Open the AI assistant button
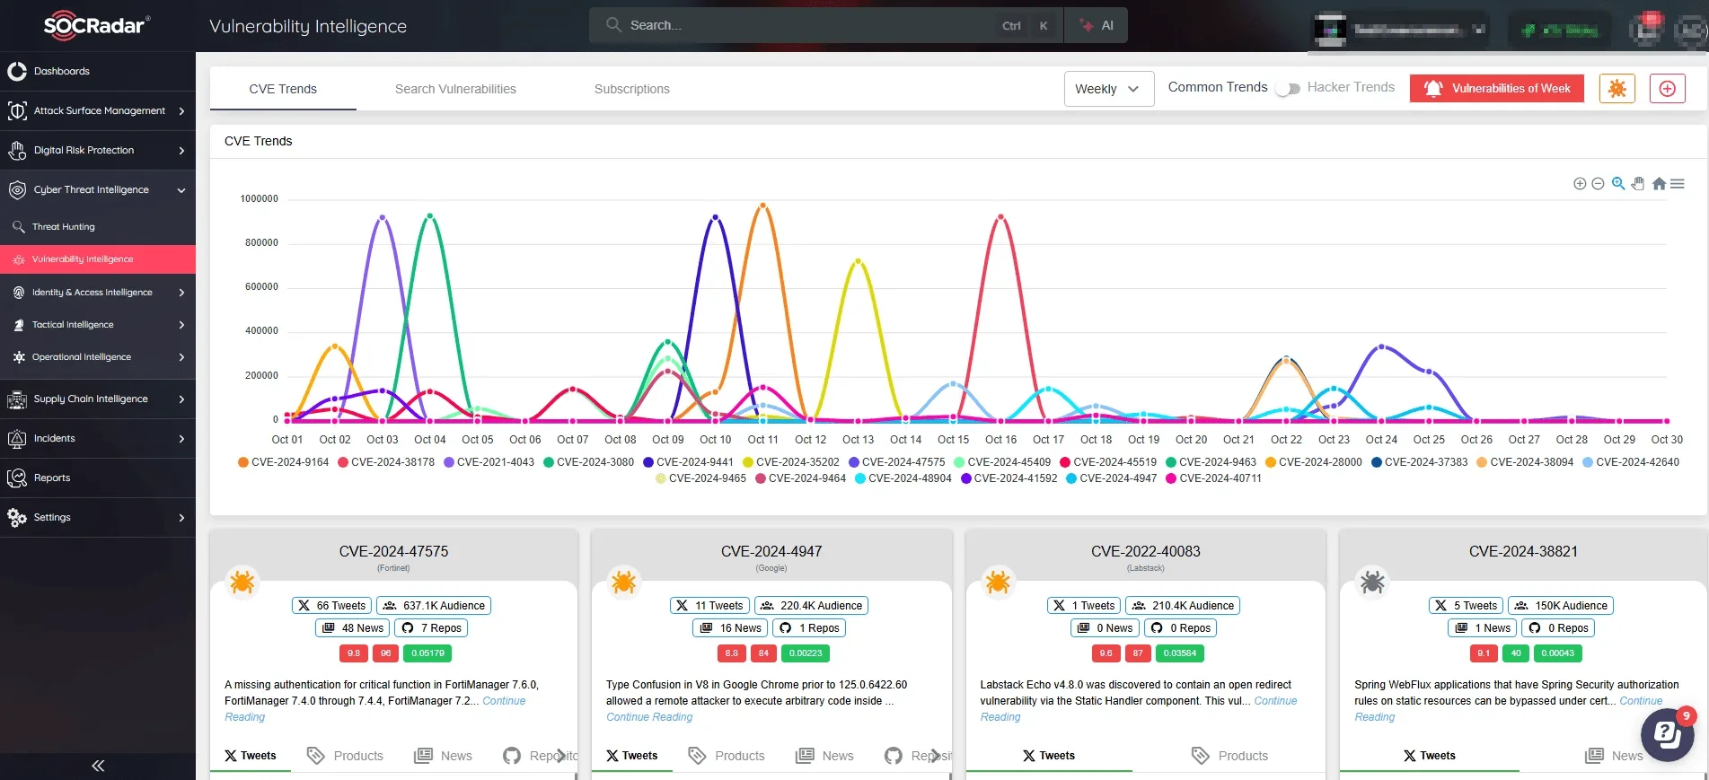1709x780 pixels. (1097, 25)
